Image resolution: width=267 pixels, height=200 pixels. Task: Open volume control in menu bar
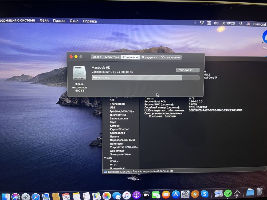tap(216, 23)
